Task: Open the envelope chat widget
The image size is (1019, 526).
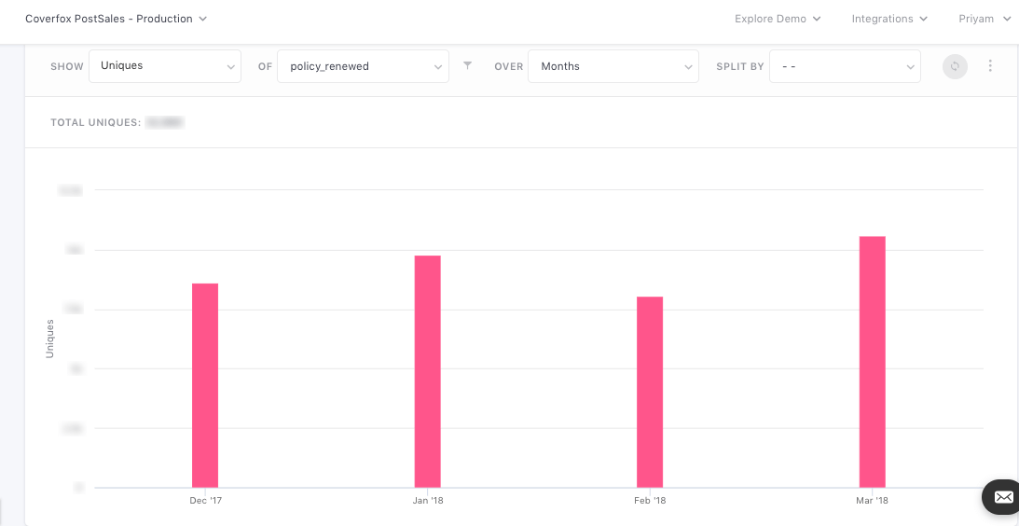Action: [1002, 497]
